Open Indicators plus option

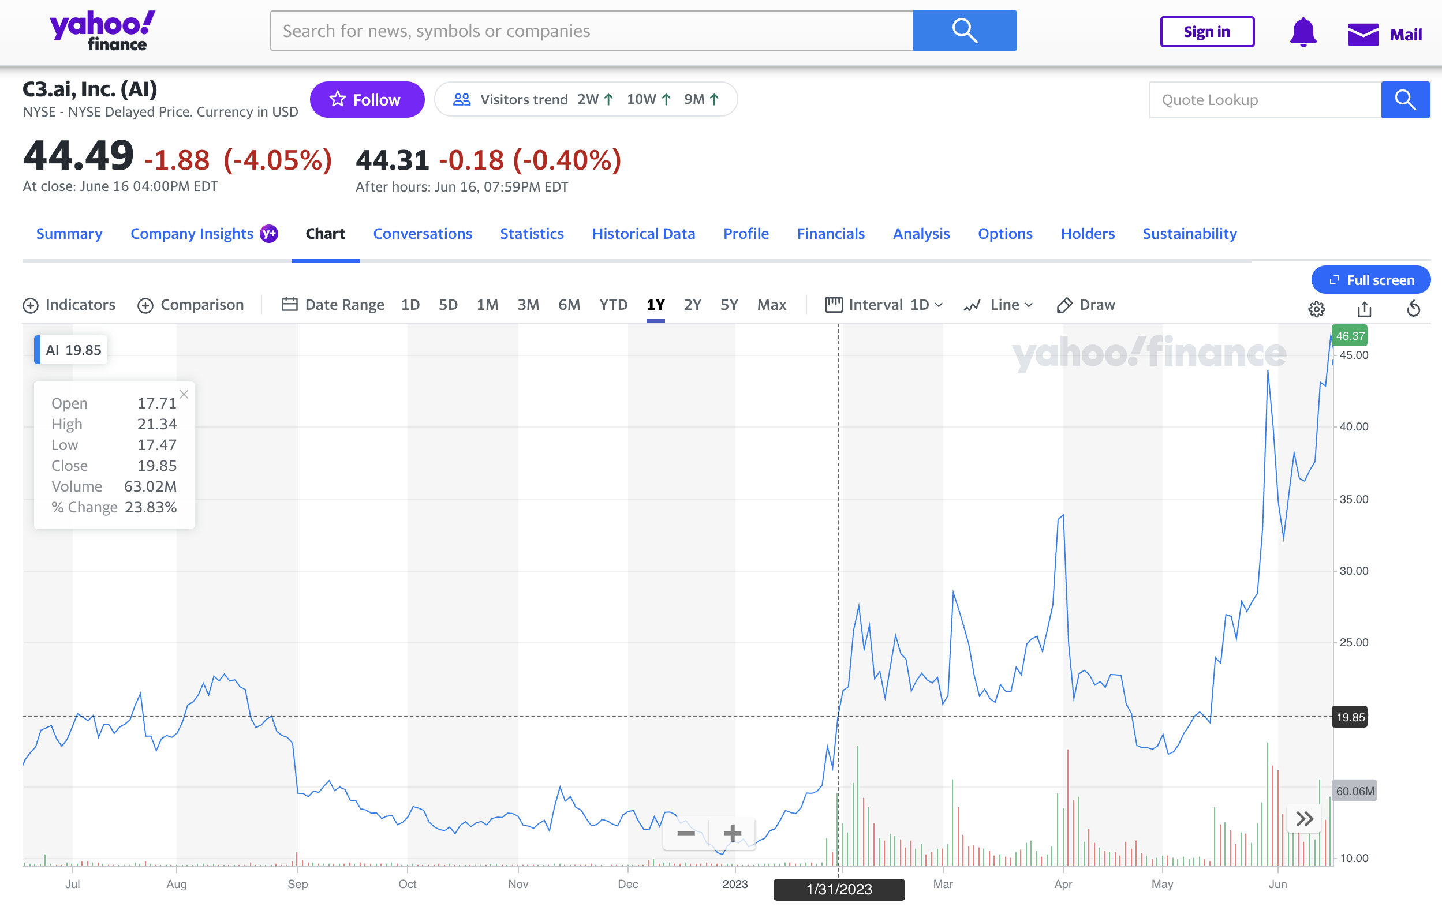click(69, 305)
